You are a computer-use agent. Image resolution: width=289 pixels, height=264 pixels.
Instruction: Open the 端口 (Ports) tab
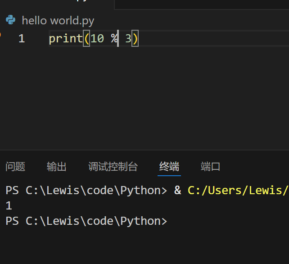tap(210, 167)
